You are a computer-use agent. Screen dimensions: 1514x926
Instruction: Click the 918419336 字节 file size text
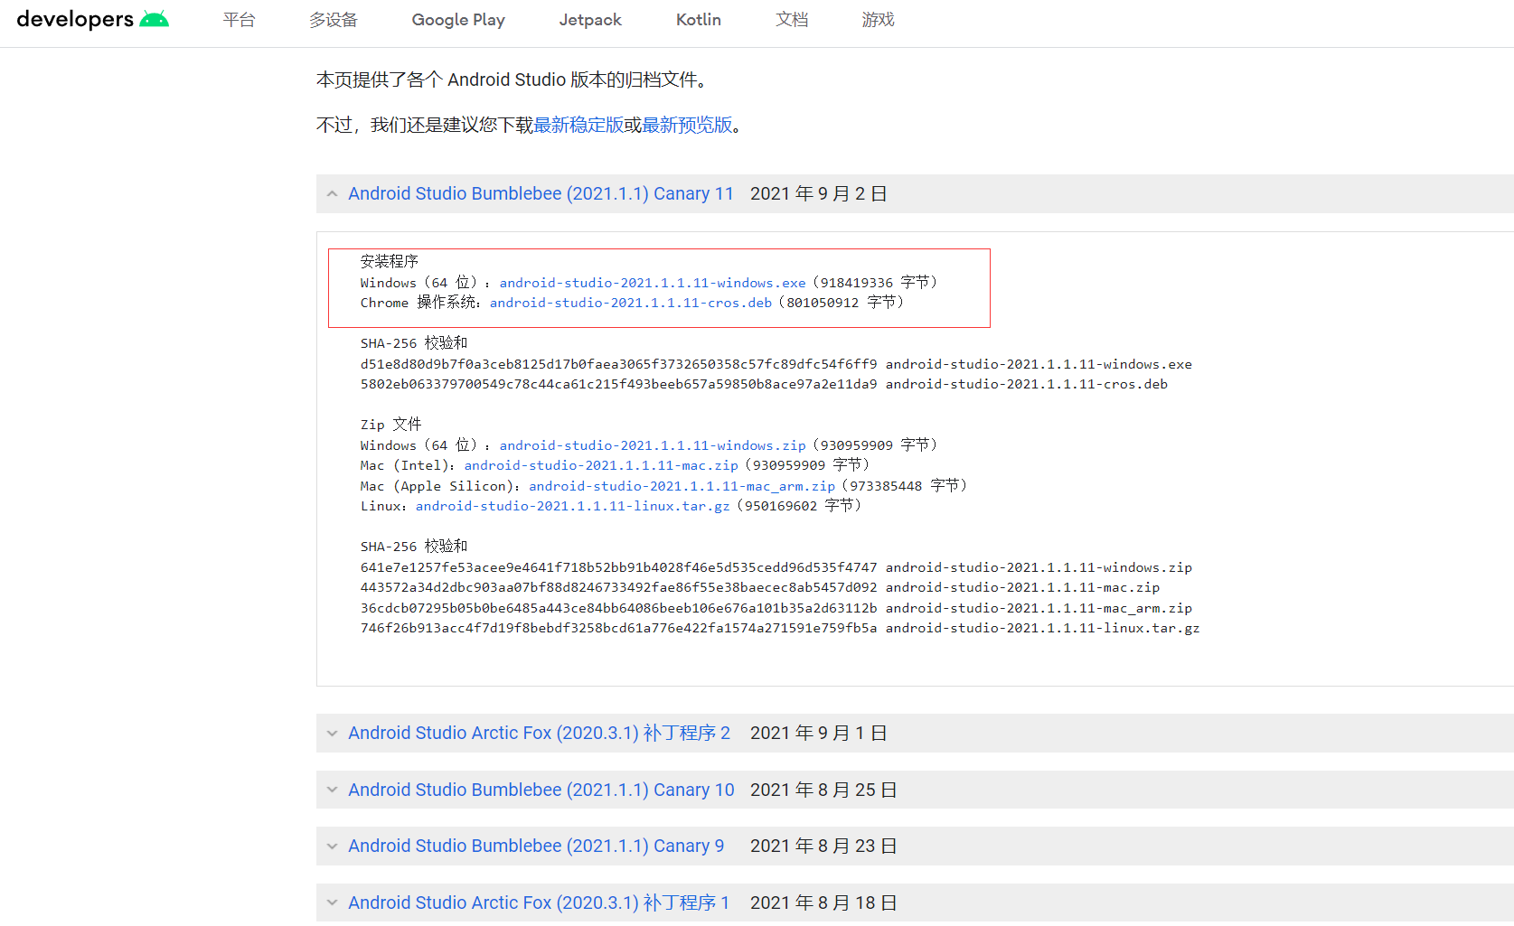(x=875, y=283)
